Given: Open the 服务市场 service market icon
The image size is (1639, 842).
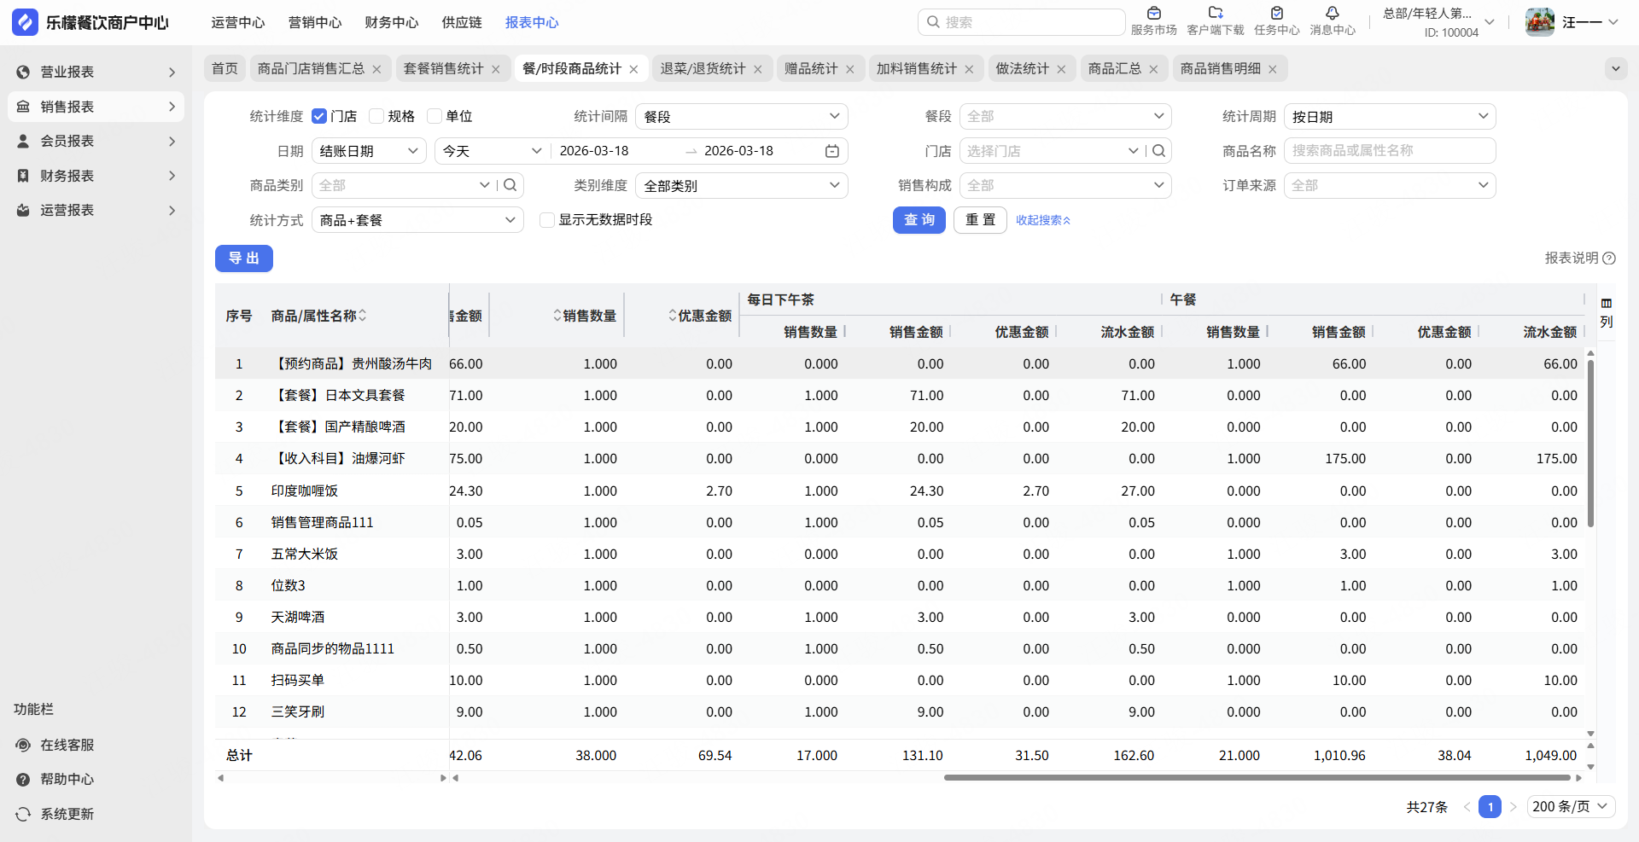Looking at the screenshot, I should pos(1153,14).
